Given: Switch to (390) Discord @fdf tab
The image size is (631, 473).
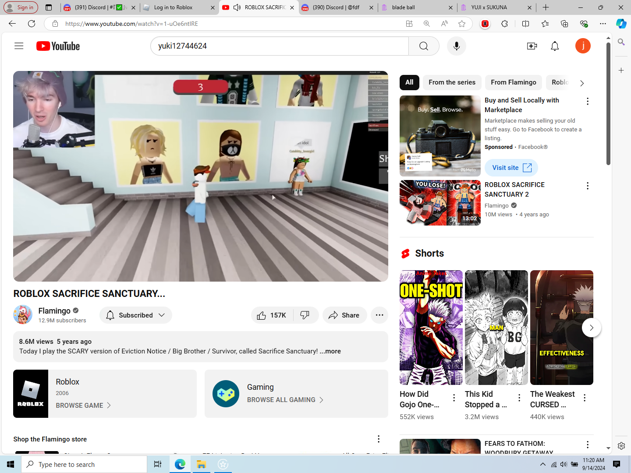Looking at the screenshot, I should [337, 7].
